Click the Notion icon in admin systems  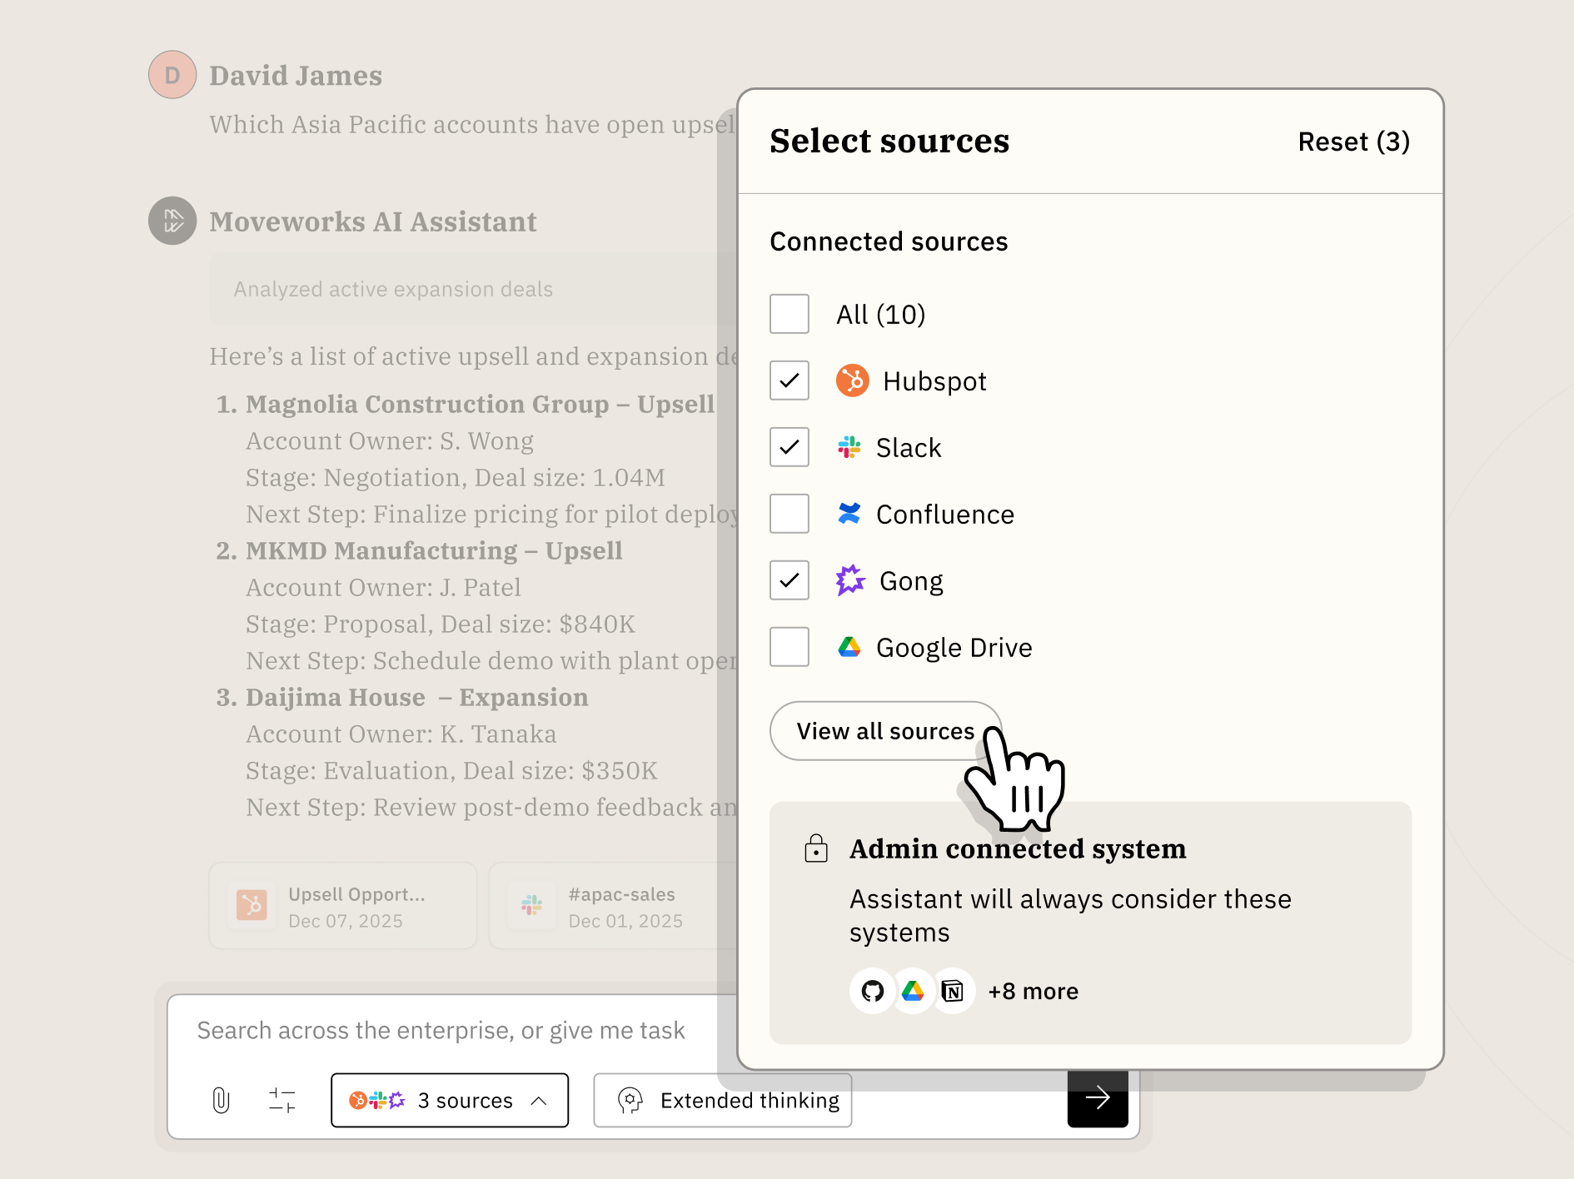(952, 991)
